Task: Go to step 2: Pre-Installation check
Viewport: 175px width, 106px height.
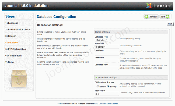Action: point(17,30)
